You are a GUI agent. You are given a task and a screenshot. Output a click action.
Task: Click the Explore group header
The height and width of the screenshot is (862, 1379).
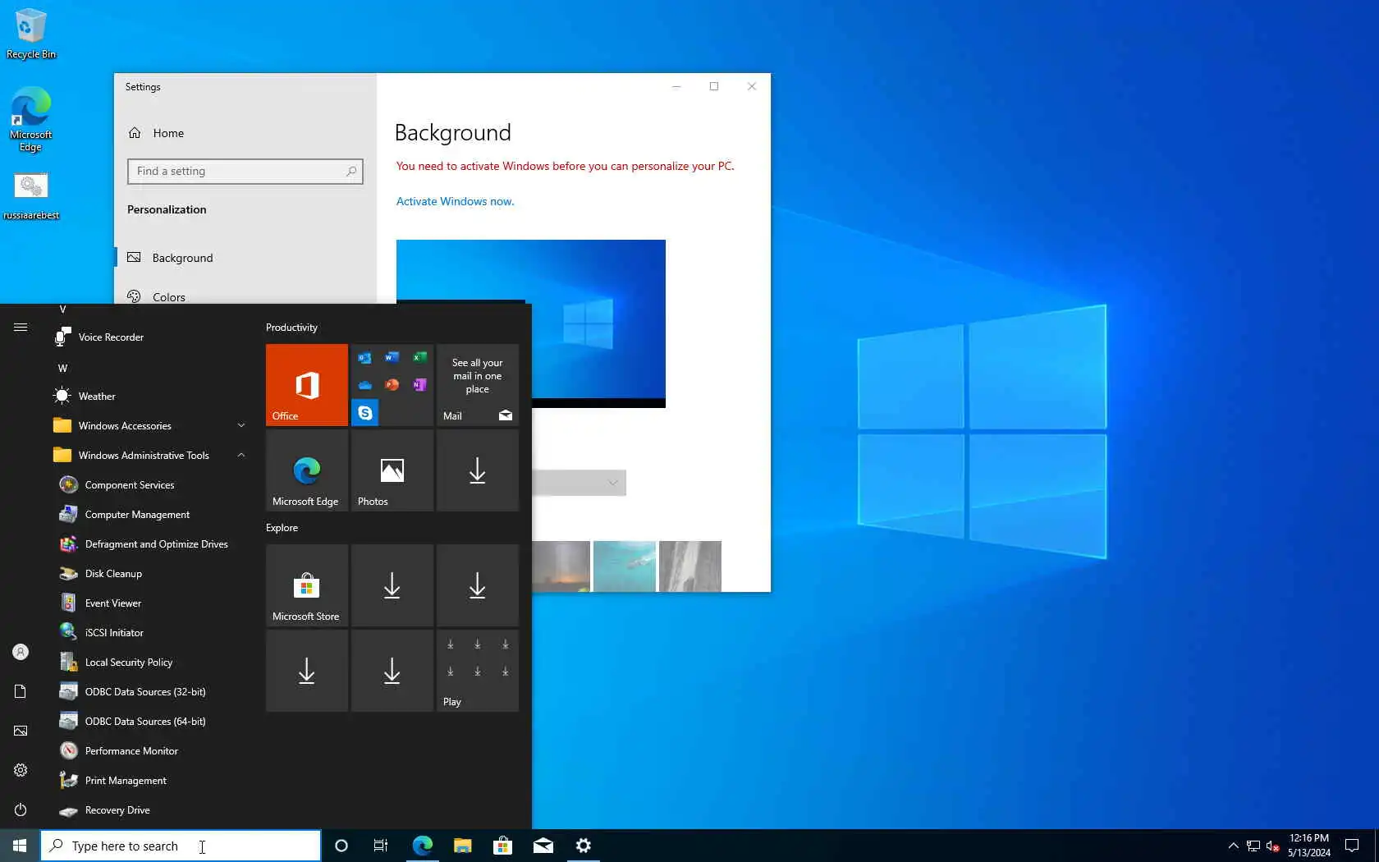[282, 528]
